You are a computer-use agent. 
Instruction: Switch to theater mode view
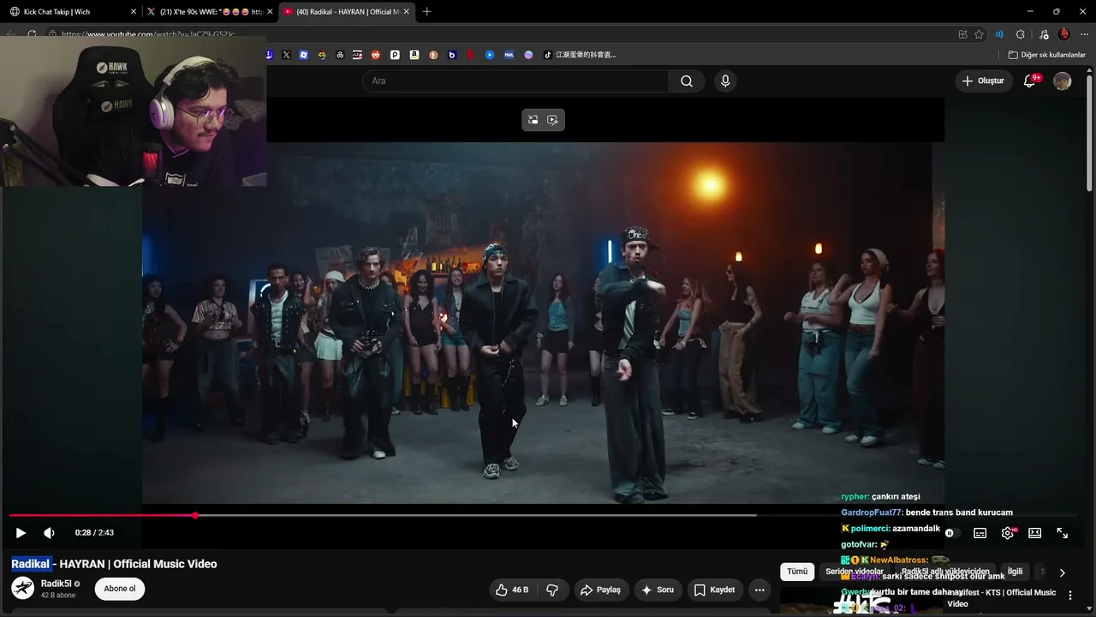1034,533
